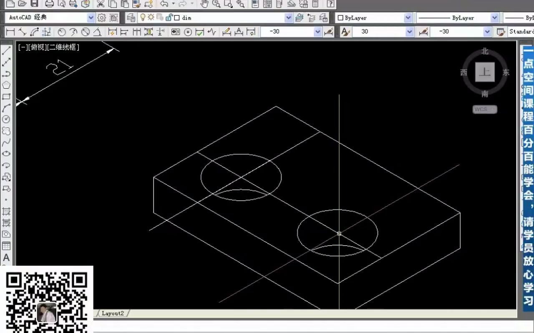Screen dimensions: 534x333
Task: Open Plot Preview icon
Action: [61, 4]
